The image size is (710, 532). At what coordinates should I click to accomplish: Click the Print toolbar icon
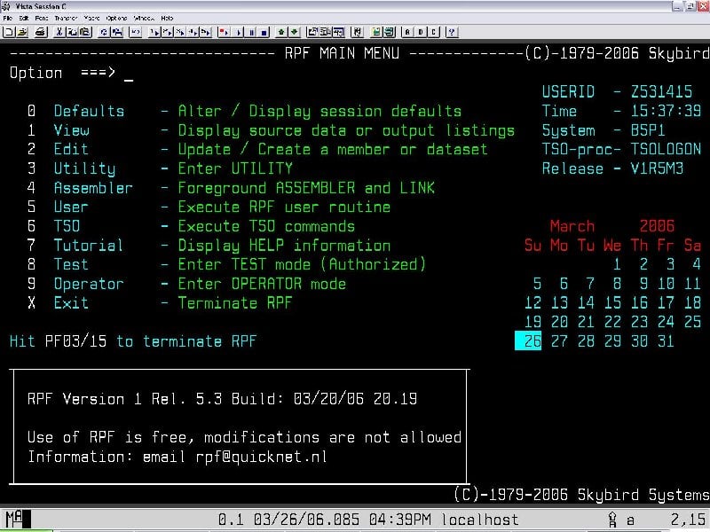pos(41,32)
